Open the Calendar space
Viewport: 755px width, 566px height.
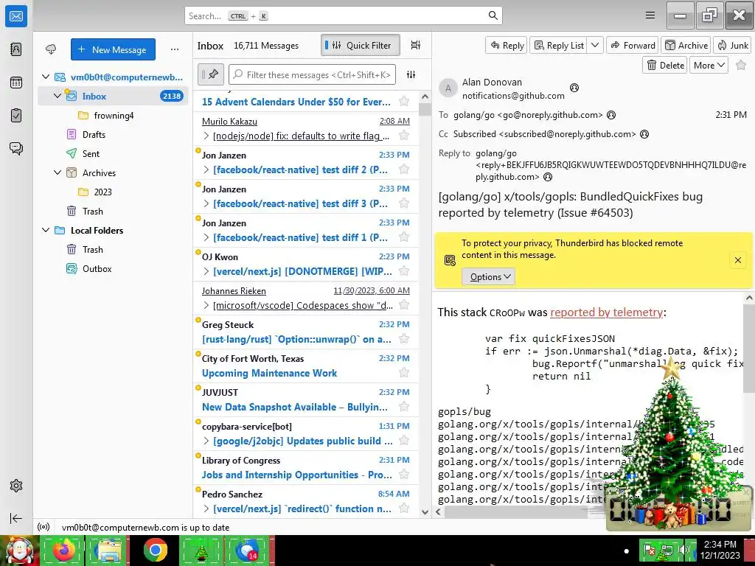pyautogui.click(x=16, y=83)
